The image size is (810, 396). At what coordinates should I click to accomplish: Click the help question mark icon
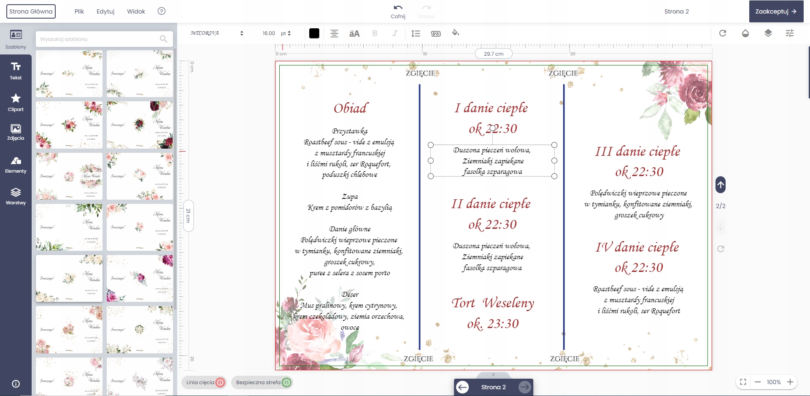point(162,11)
